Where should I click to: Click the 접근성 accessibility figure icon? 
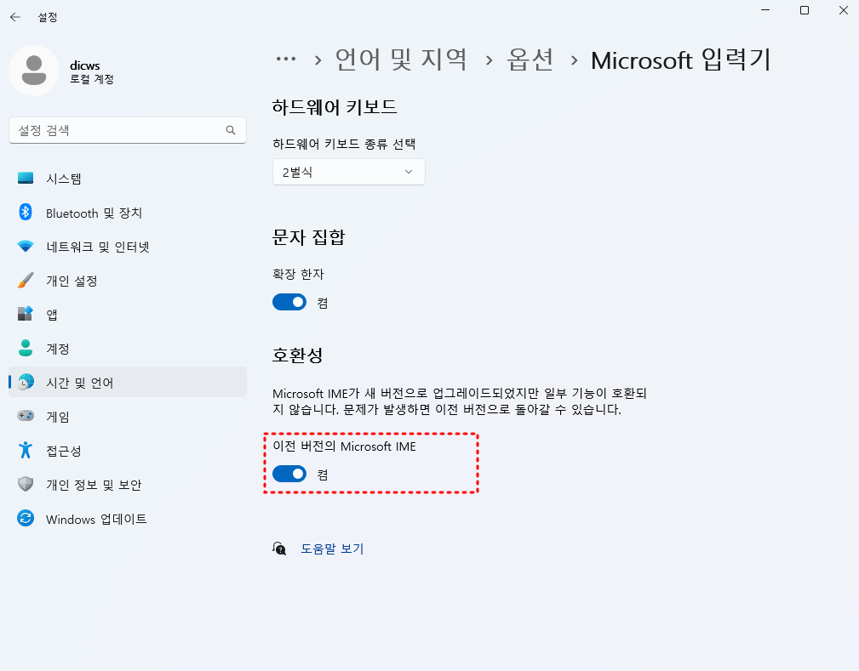(26, 450)
